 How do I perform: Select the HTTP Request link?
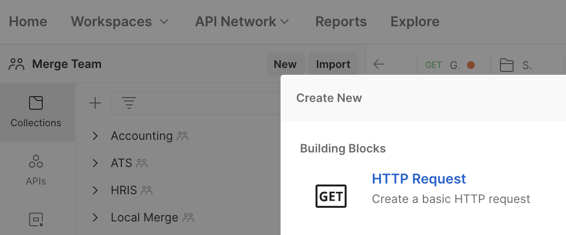click(418, 179)
